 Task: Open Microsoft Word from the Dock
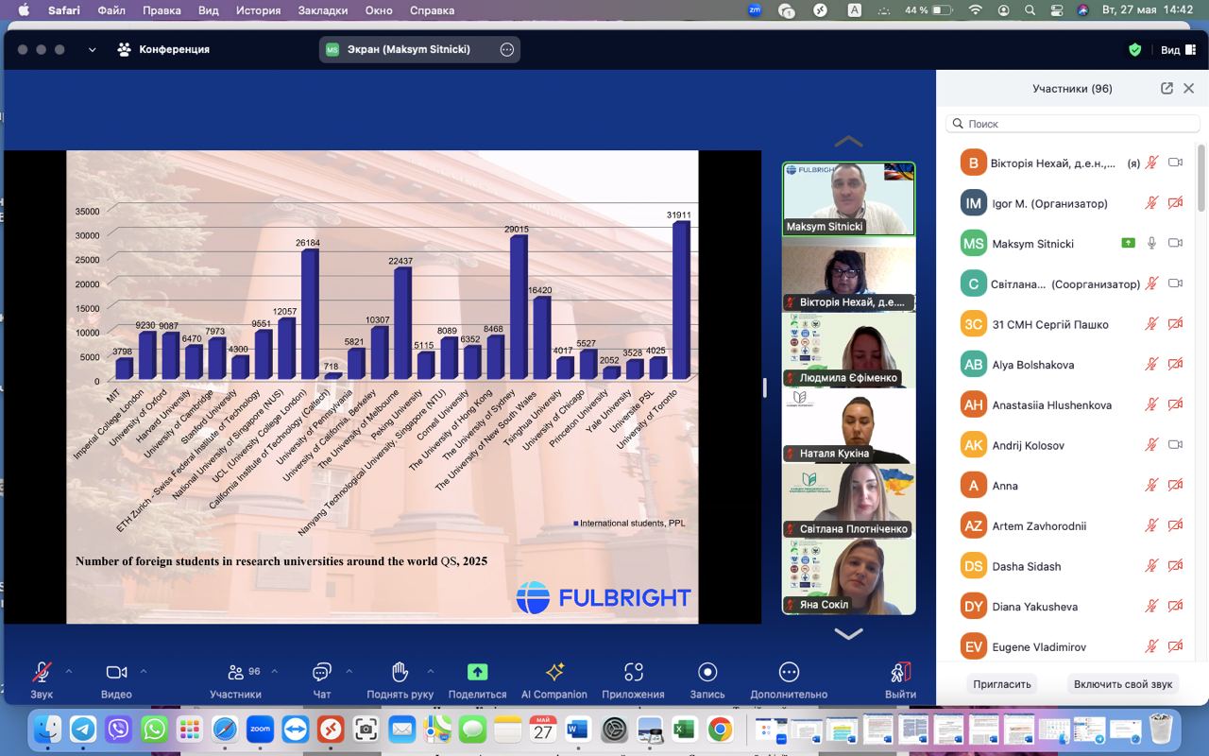coord(578,730)
